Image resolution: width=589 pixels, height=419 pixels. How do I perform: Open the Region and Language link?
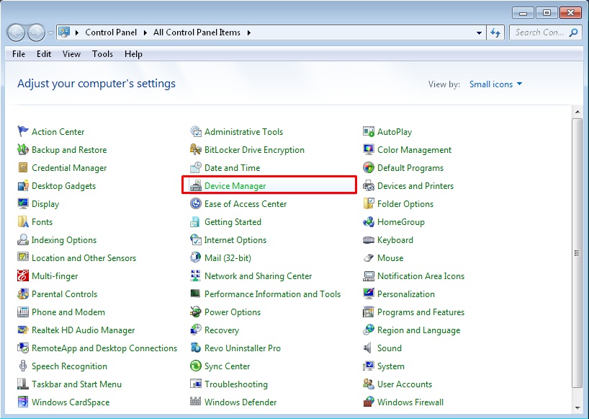[418, 330]
